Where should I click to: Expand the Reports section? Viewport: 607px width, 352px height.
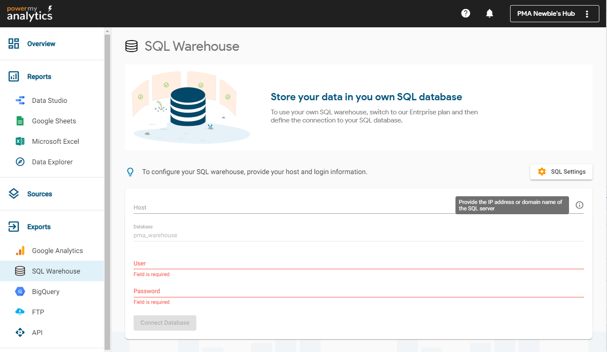coord(39,77)
